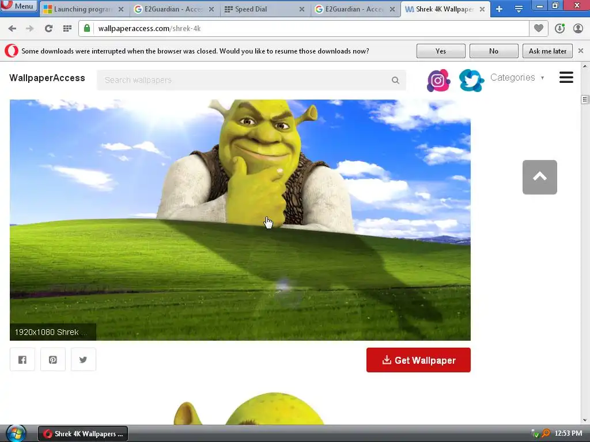Switch to first E2Guardian tab
The image size is (590, 442).
pos(174,9)
